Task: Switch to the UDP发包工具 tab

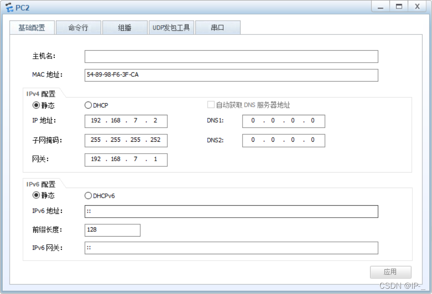Action: (171, 27)
